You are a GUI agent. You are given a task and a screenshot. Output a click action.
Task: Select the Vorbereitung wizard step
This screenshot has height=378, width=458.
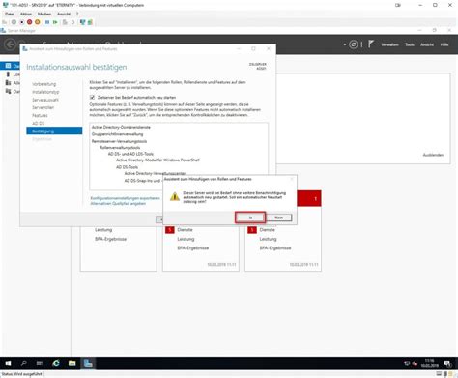coord(43,84)
